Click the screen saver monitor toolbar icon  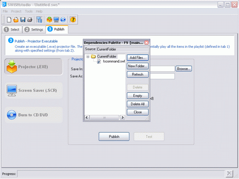56,20
